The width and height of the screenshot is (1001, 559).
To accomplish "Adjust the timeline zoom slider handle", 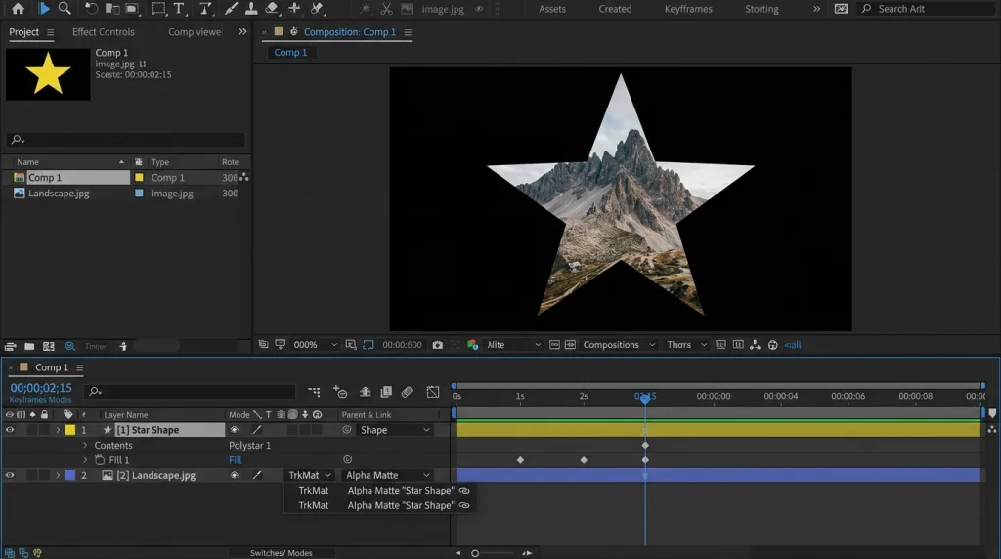I will point(475,553).
